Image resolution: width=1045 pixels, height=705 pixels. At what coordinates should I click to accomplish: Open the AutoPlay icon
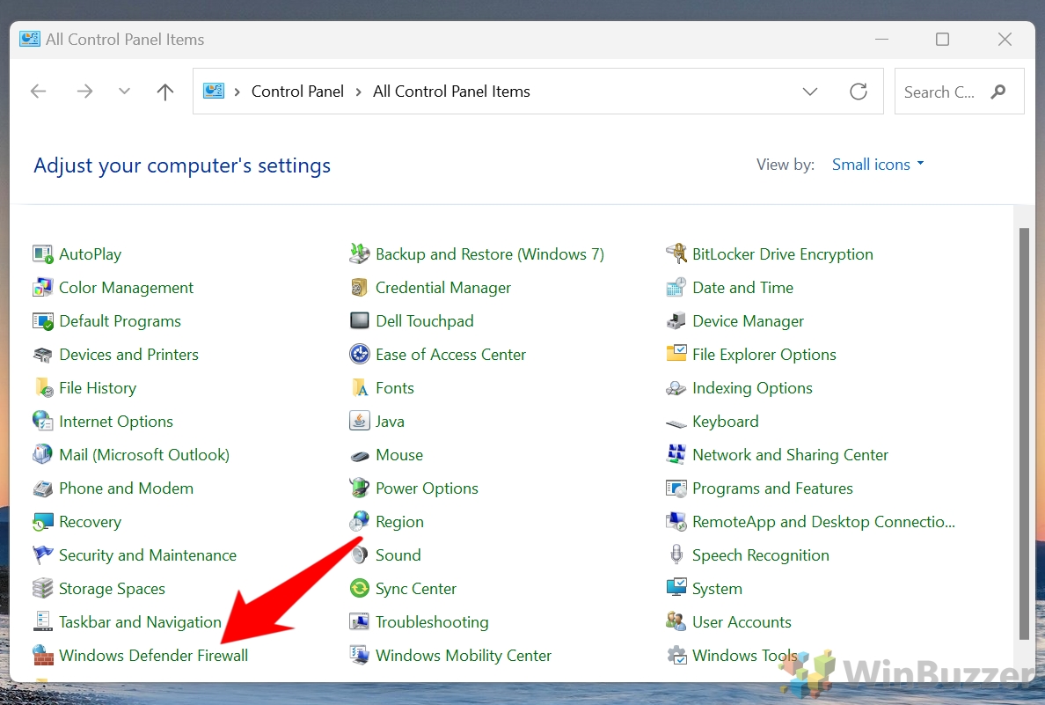(42, 254)
